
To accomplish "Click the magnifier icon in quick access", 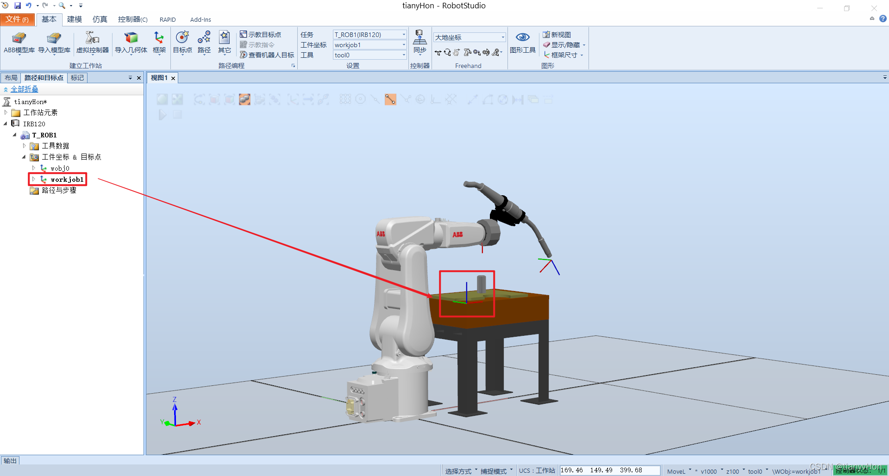I will 62,6.
